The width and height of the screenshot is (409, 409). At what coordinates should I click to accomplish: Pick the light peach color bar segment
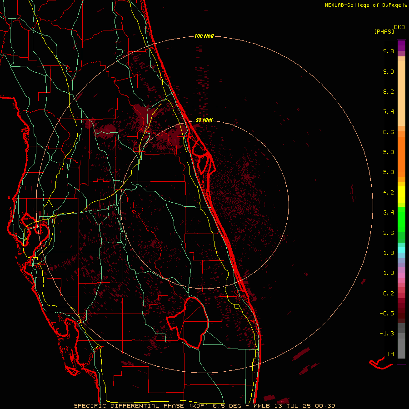(x=401, y=93)
